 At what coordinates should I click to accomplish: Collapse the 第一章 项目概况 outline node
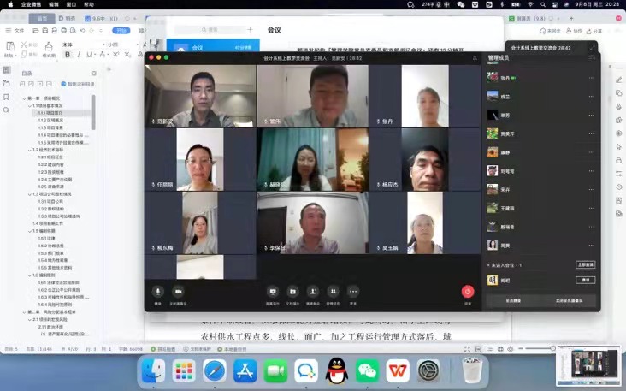click(23, 98)
